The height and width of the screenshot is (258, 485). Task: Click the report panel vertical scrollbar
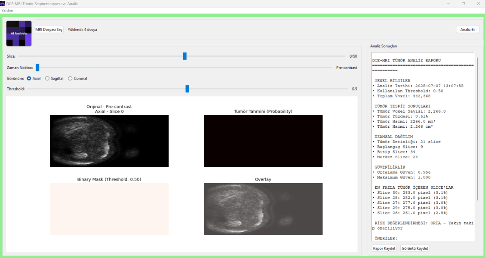point(477,129)
